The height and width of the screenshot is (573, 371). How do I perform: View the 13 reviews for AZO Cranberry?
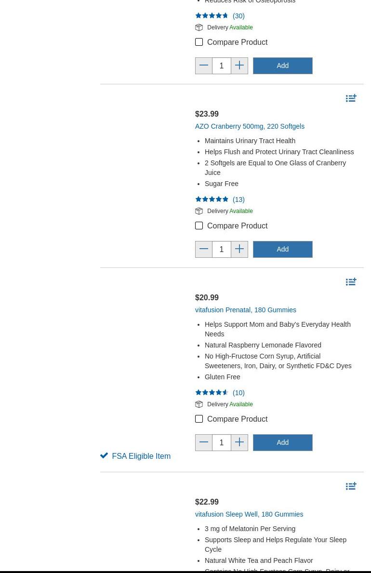tap(238, 200)
